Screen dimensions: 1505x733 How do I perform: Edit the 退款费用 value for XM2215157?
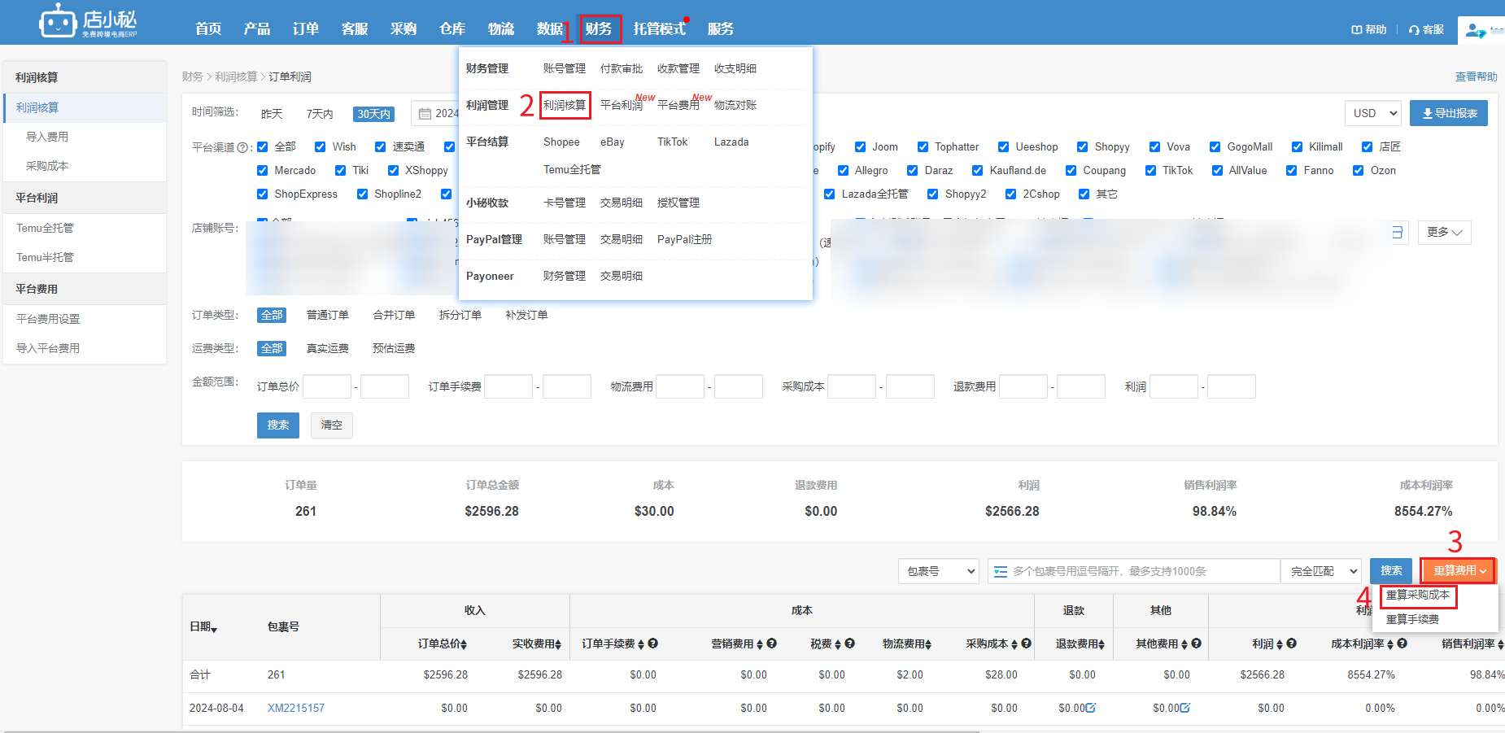(x=1091, y=708)
